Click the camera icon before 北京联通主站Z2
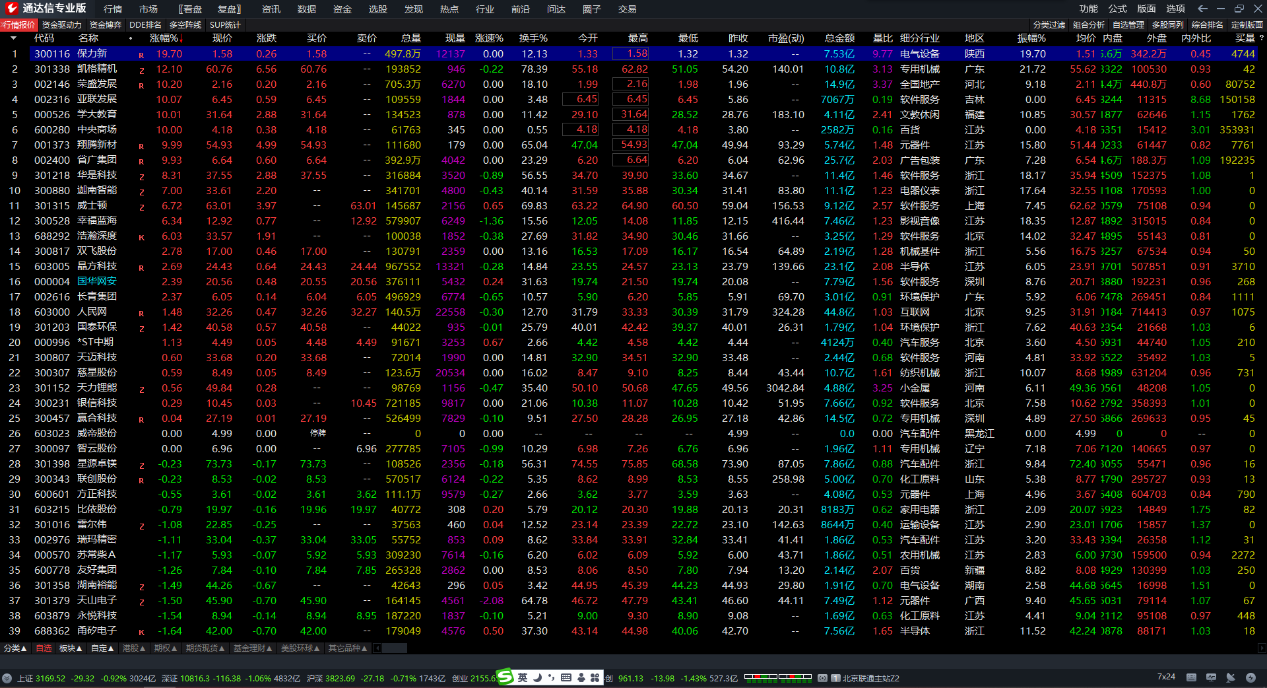The width and height of the screenshot is (1267, 688). point(823,678)
